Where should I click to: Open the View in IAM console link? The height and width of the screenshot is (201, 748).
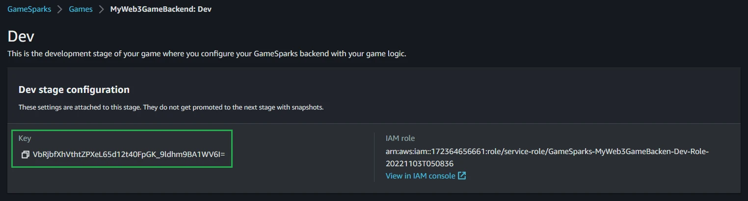[420, 176]
